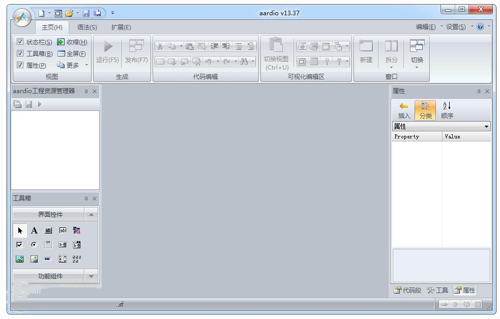
Task: Select the rich text control icon
Action: coord(76,230)
